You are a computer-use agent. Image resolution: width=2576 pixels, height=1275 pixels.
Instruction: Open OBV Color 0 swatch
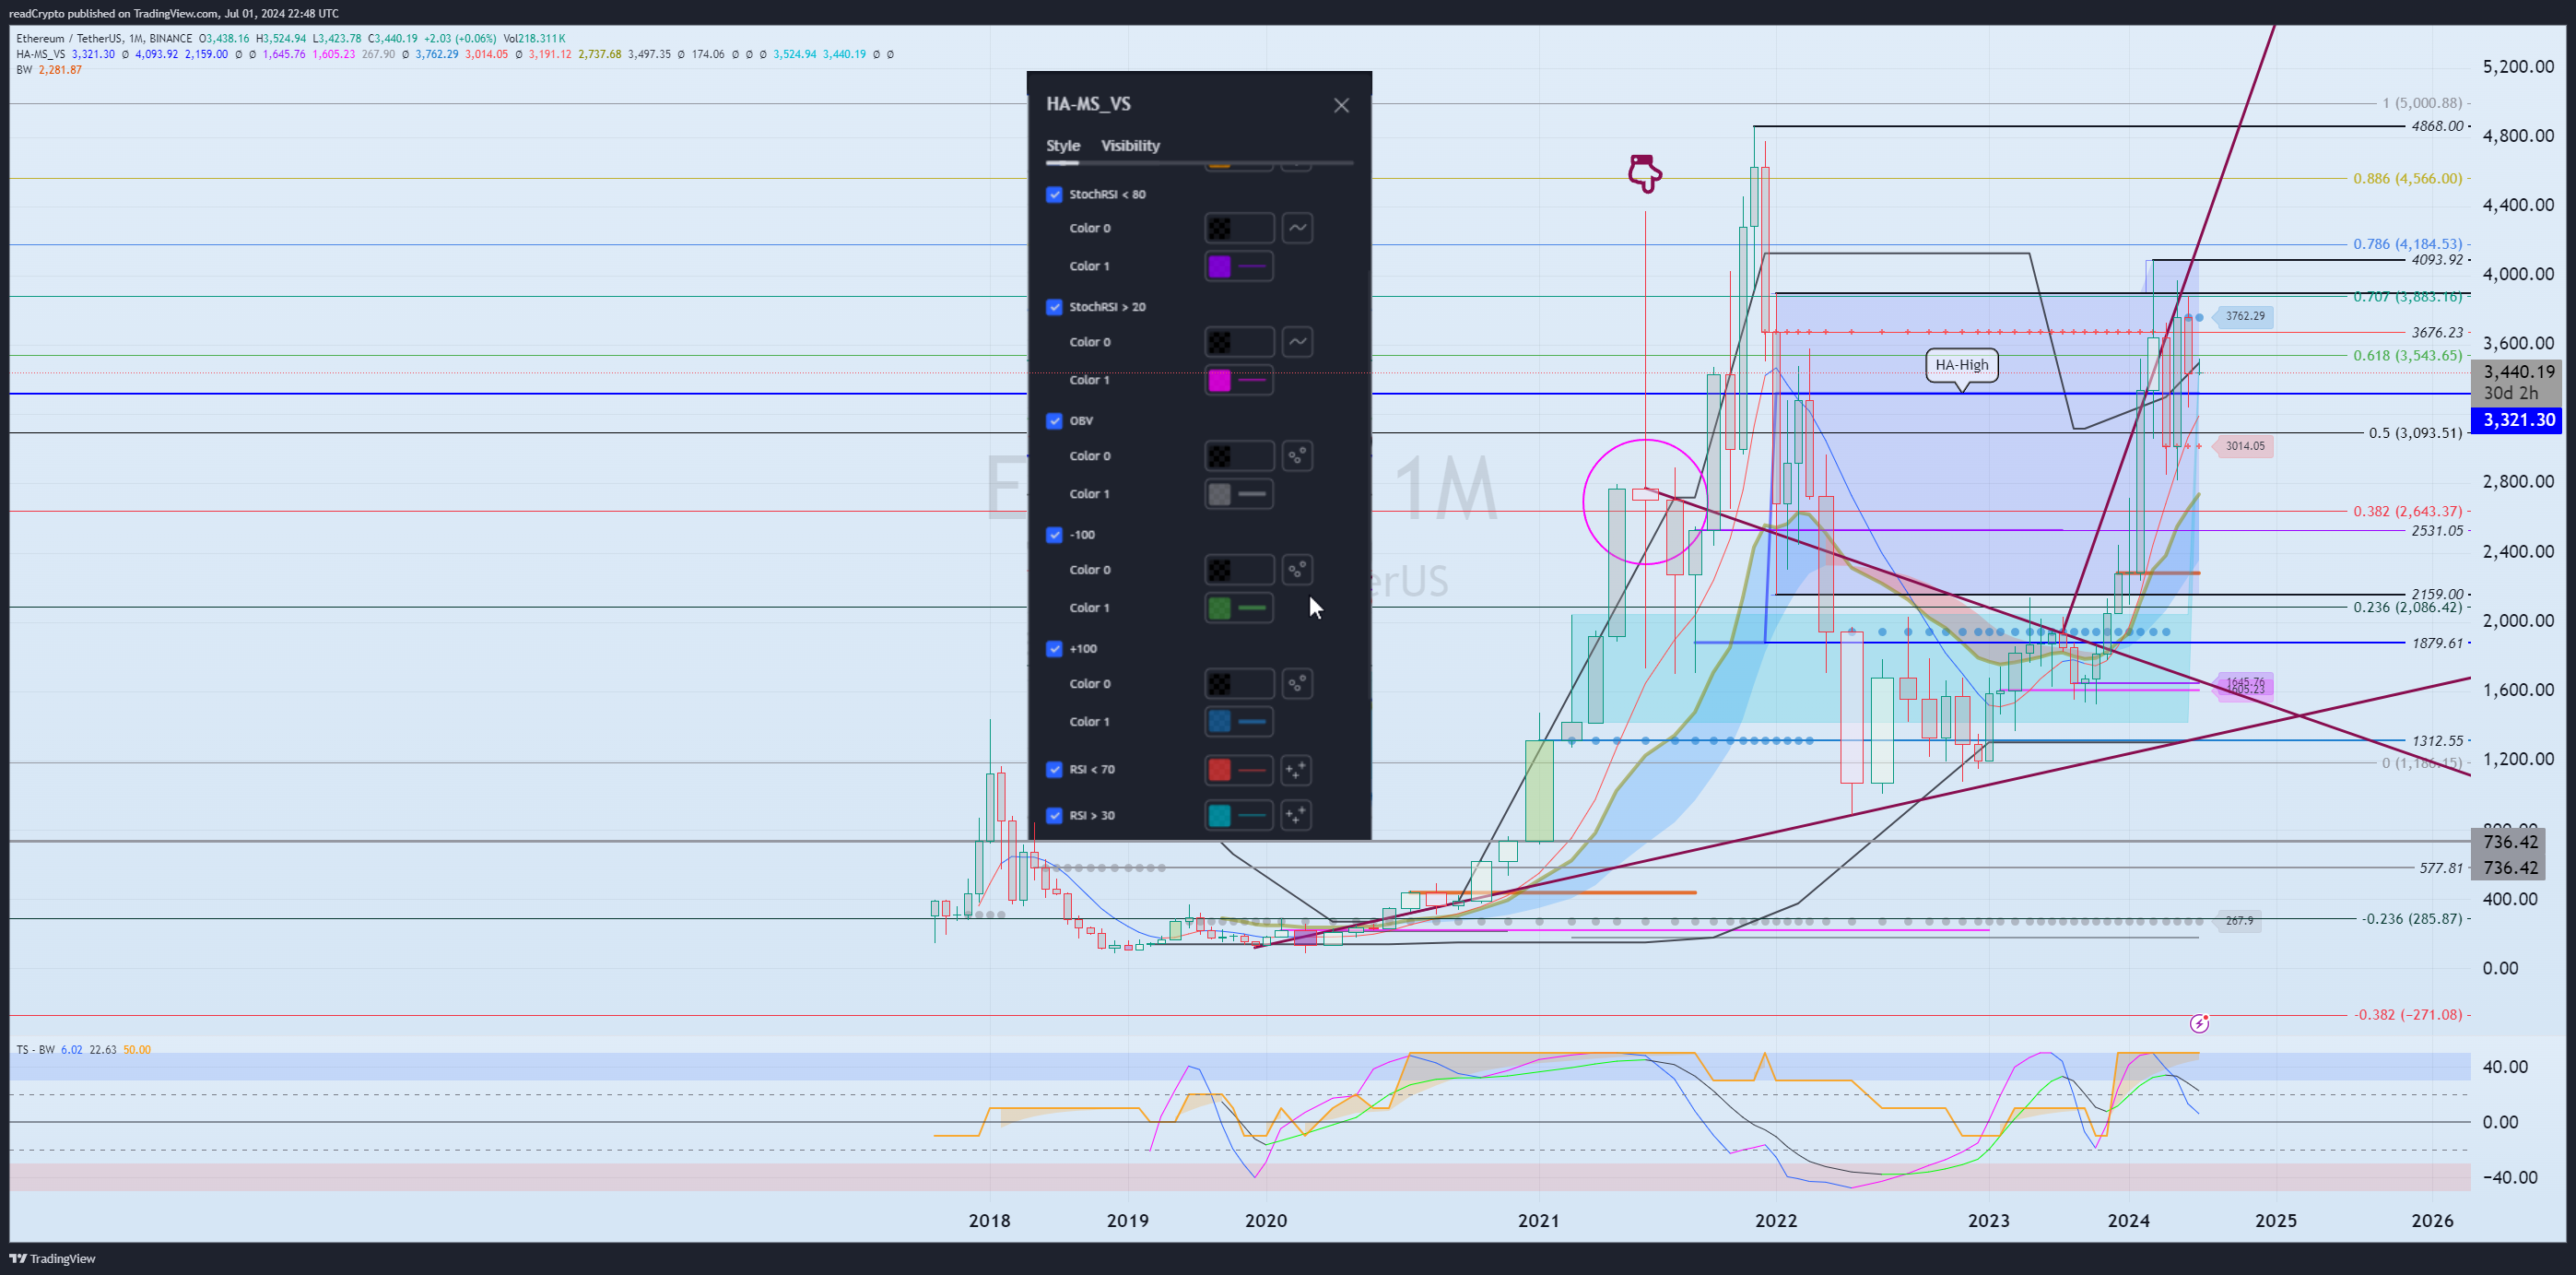coord(1239,456)
